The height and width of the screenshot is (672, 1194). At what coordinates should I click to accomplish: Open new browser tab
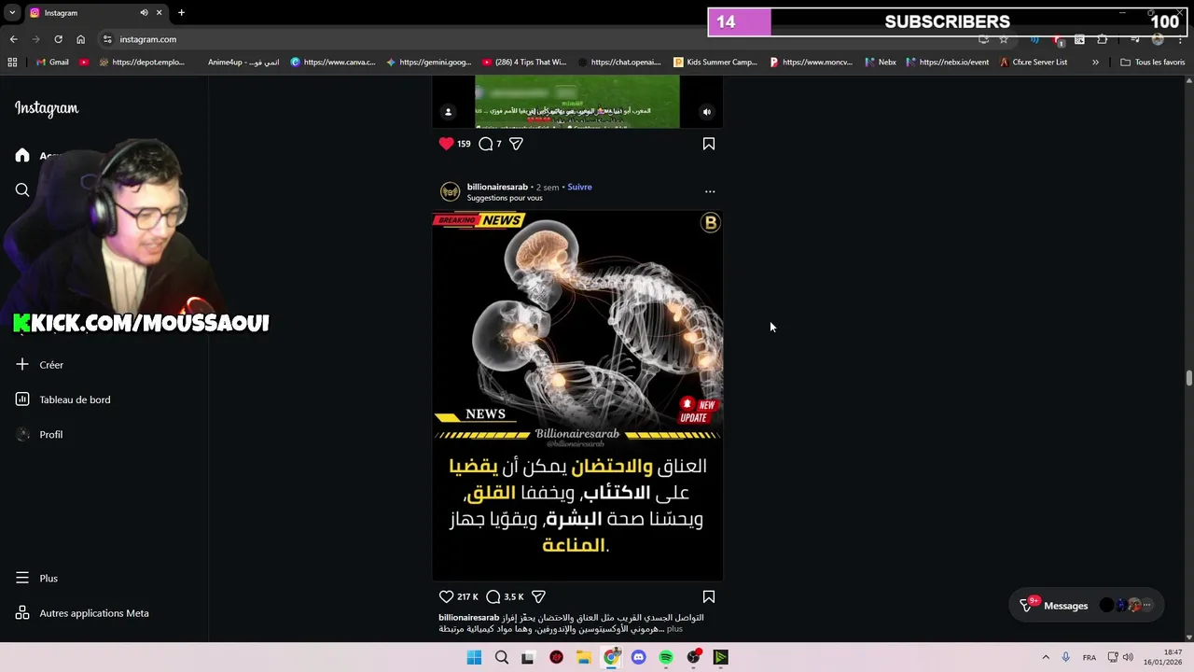tap(181, 12)
